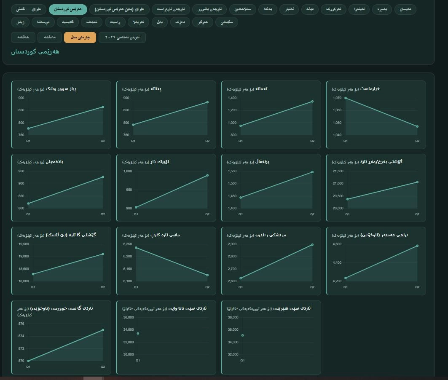Viewport: 448px width, 380px height.
Task: Pick the بەغدا governorate chip
Action: (x=268, y=9)
